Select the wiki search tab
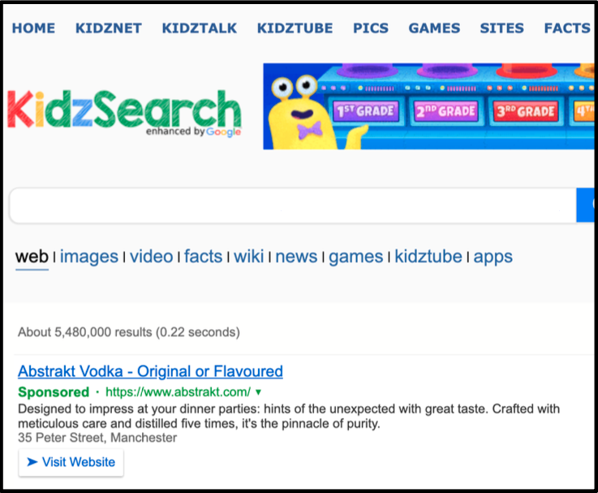The width and height of the screenshot is (598, 493). 249,257
